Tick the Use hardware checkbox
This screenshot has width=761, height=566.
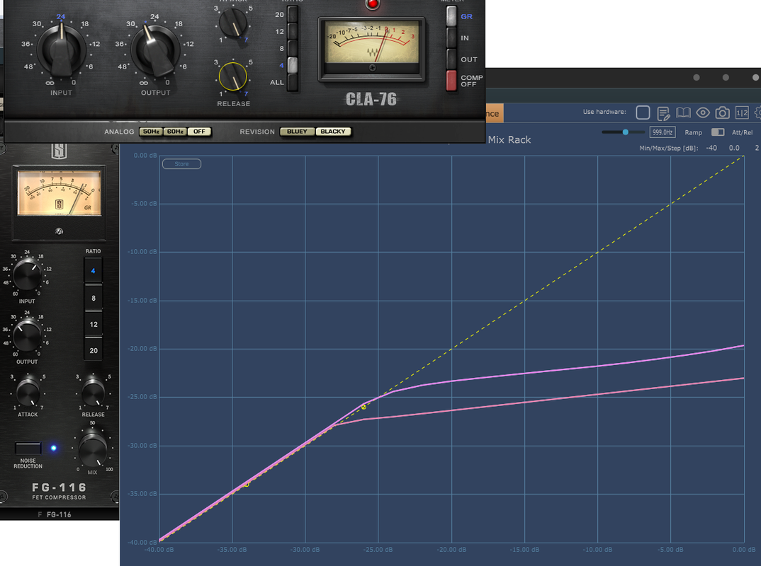643,112
